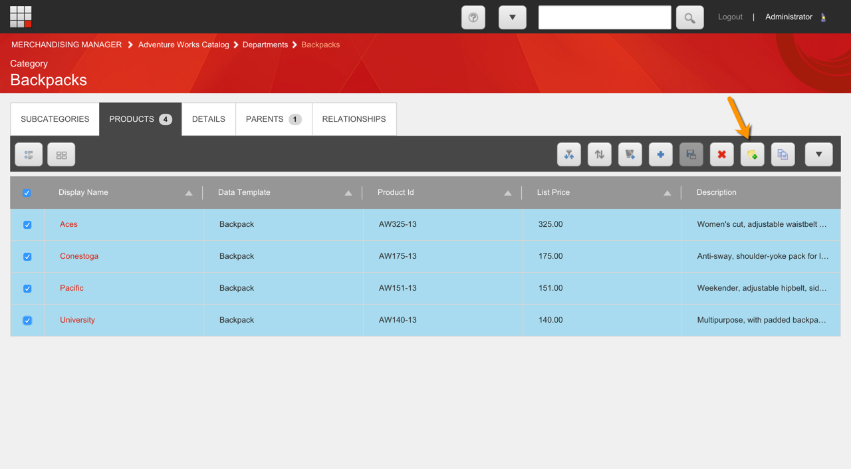
Task: Click the Description column header
Action: click(x=716, y=192)
